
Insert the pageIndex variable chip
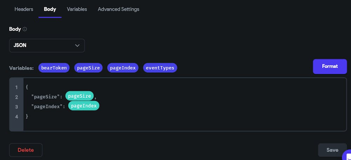(x=122, y=68)
